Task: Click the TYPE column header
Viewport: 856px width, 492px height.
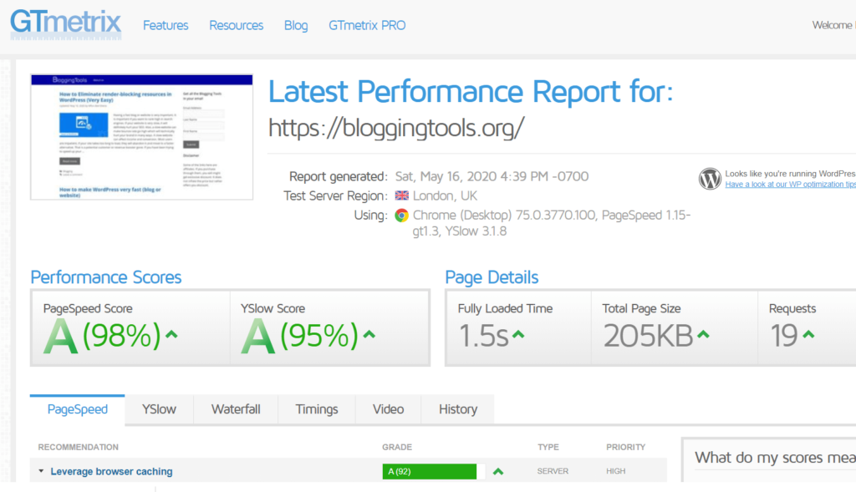Action: click(548, 447)
